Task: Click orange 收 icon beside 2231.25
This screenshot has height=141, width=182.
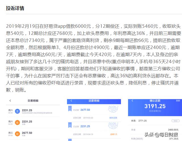Action: 17,123
